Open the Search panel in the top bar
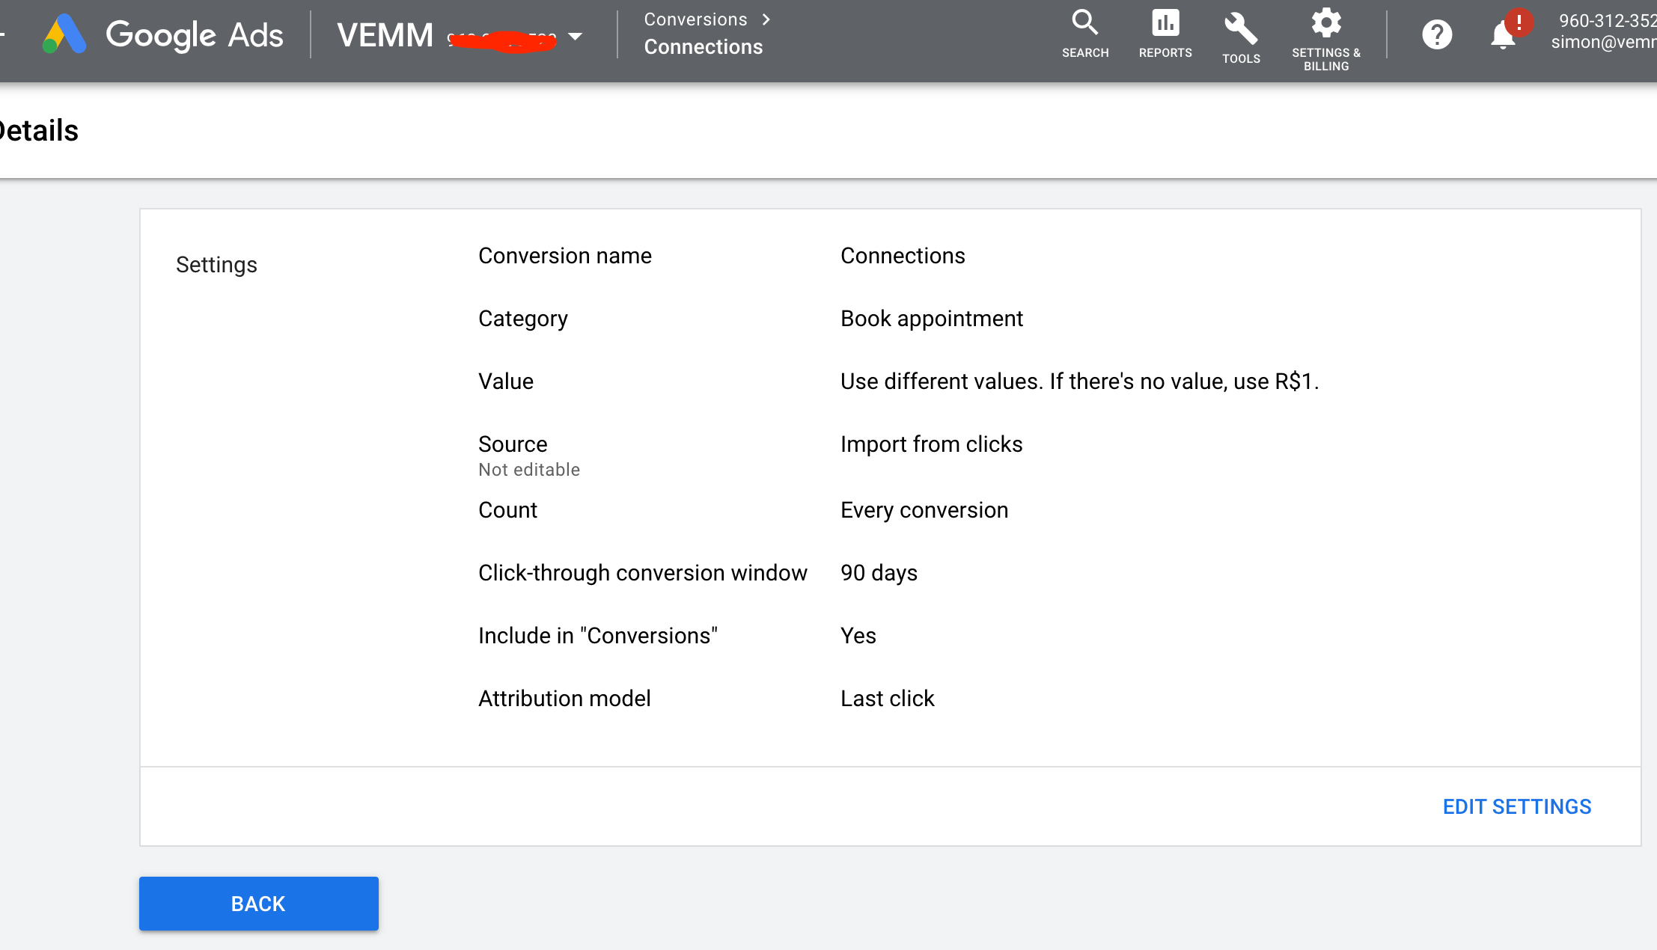Viewport: 1657px width, 950px height. click(1086, 30)
